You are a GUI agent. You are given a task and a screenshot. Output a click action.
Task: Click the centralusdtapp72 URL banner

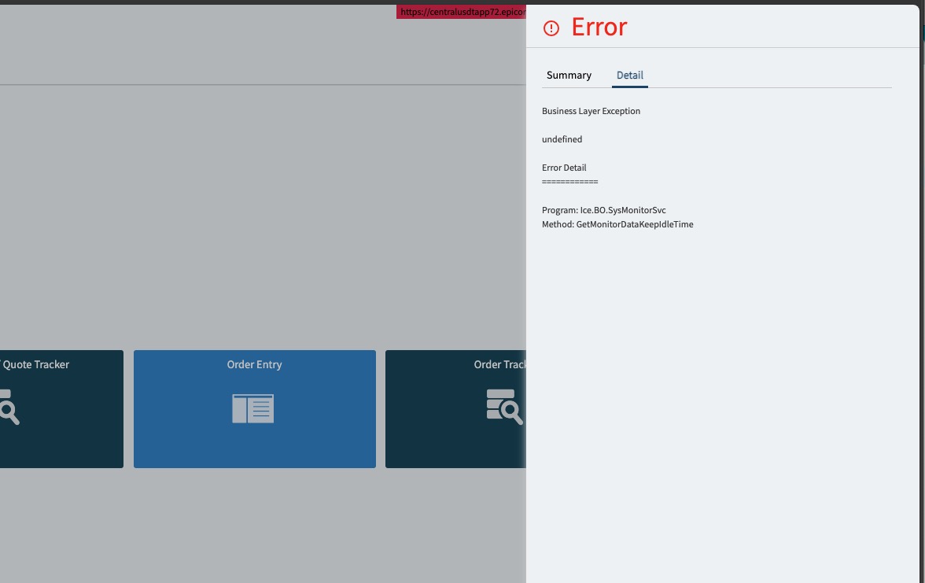coord(461,12)
